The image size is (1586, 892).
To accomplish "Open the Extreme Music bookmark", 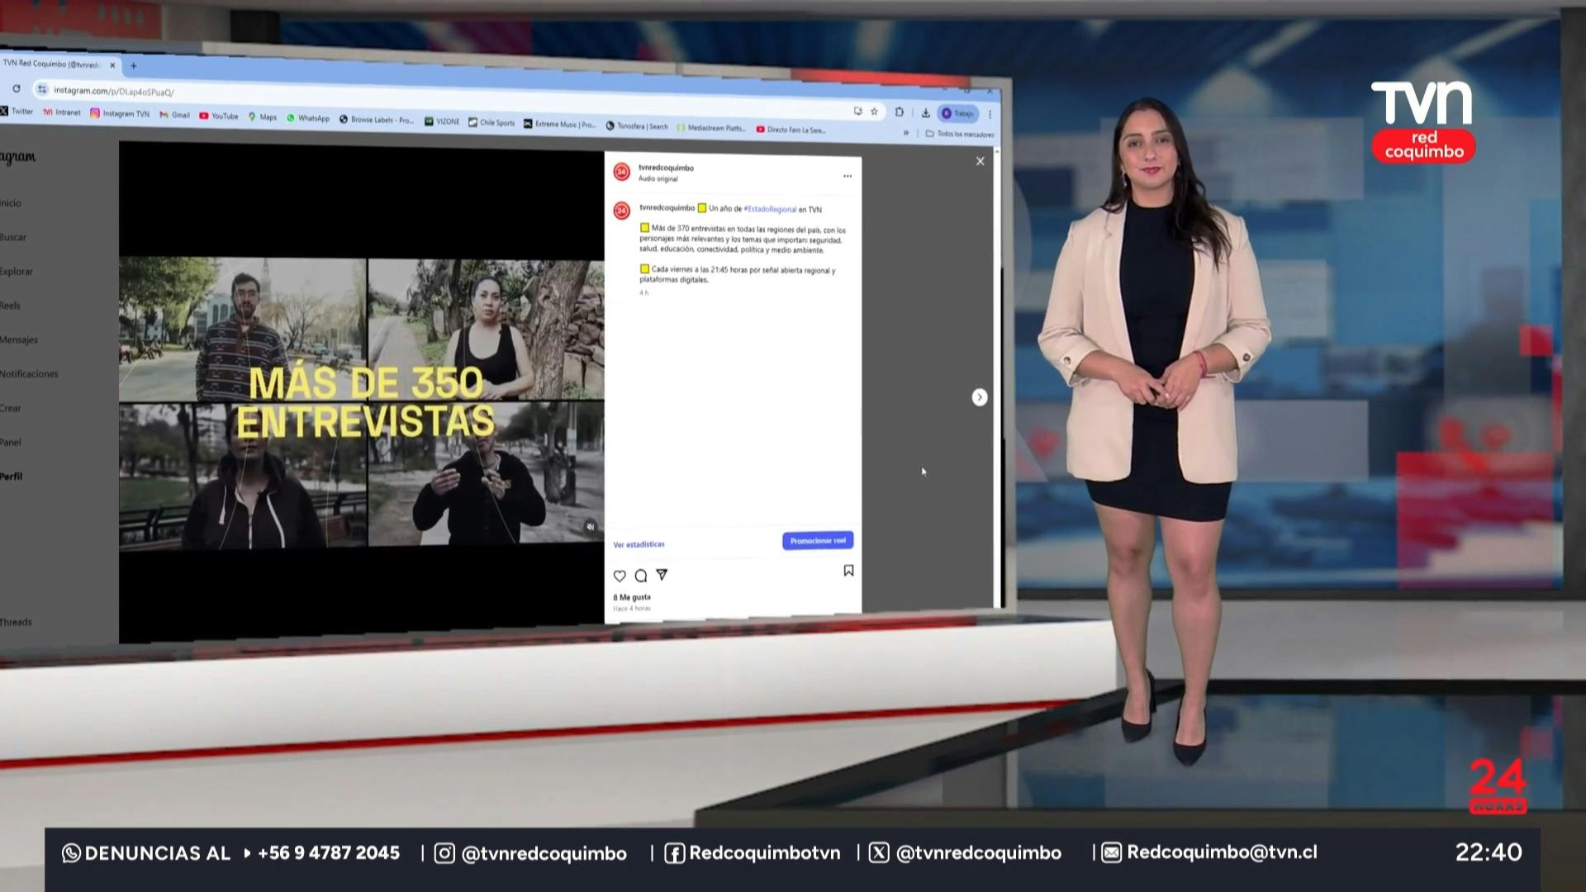I will [560, 124].
